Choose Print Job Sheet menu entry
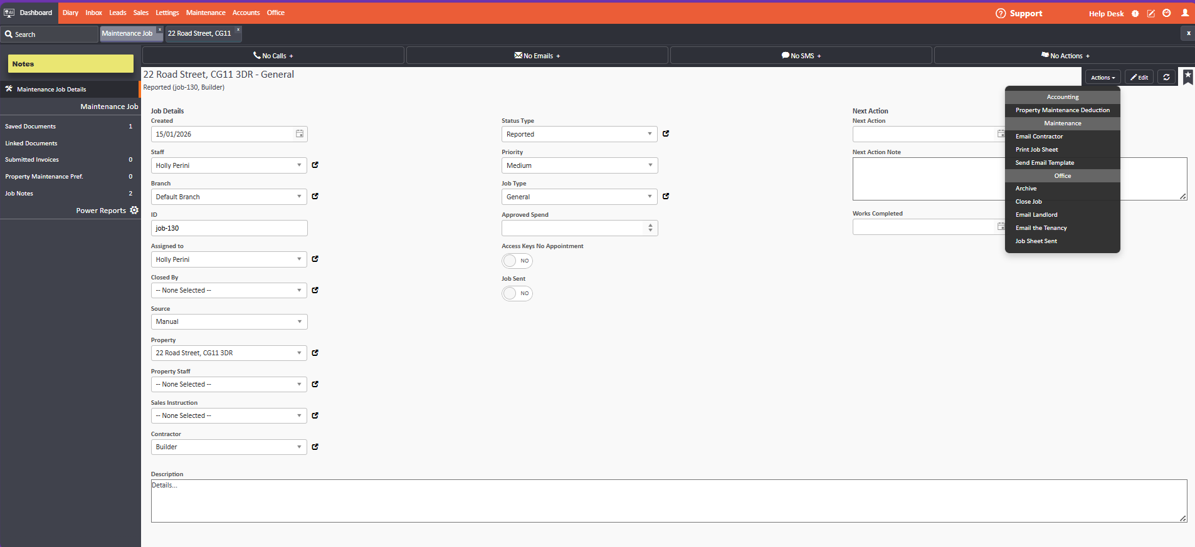Screen dimensions: 1195x547 (1036, 150)
